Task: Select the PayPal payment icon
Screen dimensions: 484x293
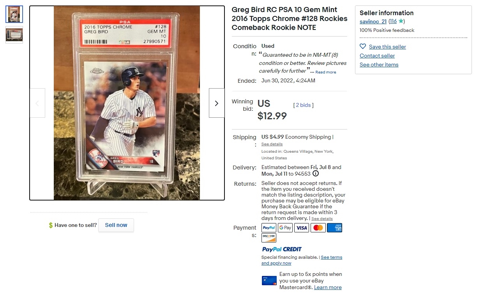Action: (269, 228)
